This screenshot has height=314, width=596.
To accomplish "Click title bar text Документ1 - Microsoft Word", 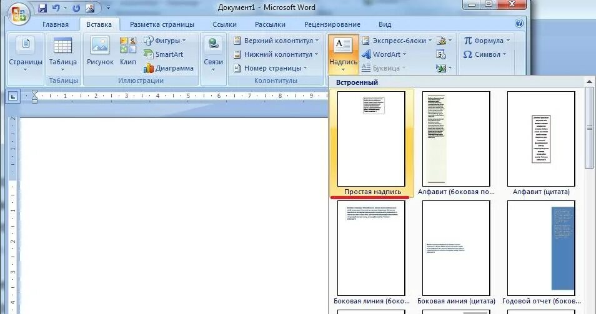I will point(267,7).
